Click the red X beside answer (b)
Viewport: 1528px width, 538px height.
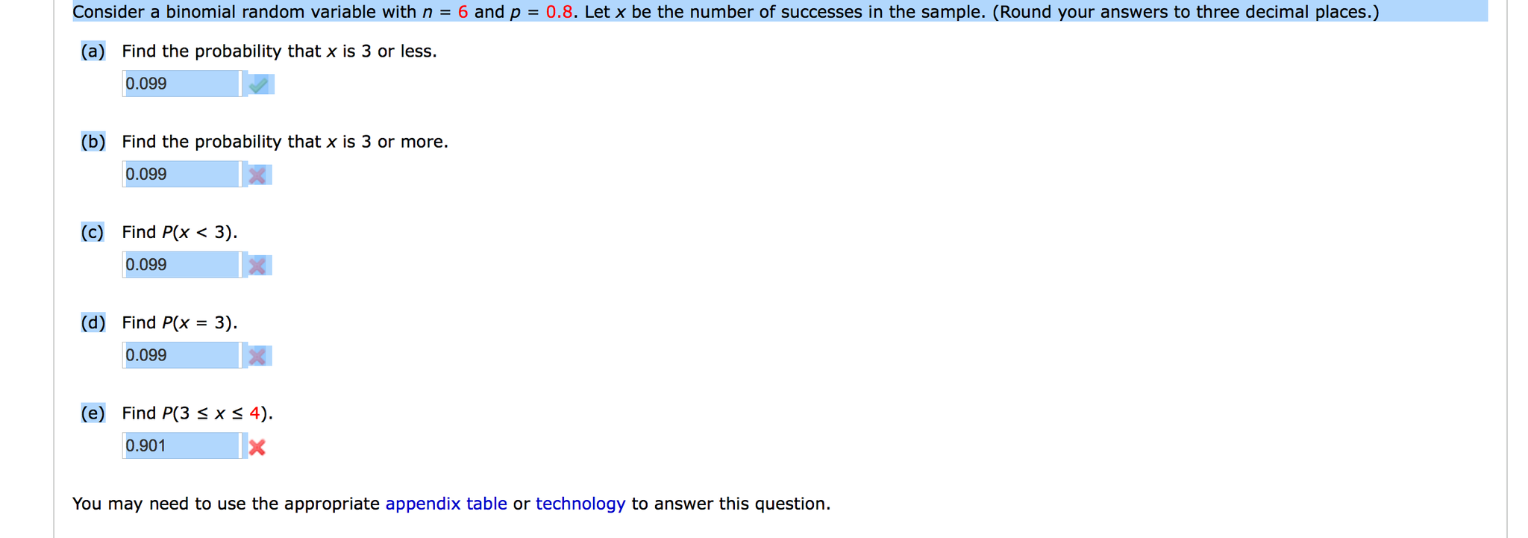click(257, 175)
